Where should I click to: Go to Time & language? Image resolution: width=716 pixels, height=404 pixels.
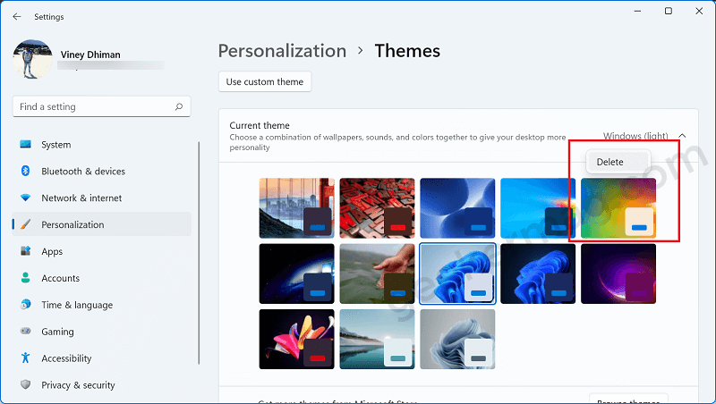coord(101,305)
